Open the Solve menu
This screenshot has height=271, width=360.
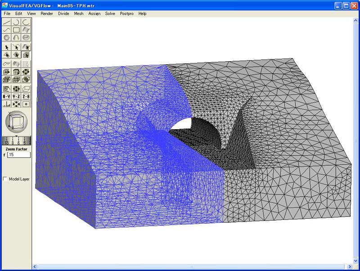point(110,14)
